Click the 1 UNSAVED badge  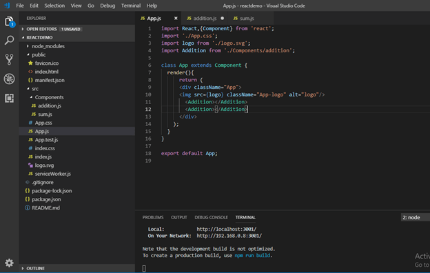pyautogui.click(x=71, y=29)
